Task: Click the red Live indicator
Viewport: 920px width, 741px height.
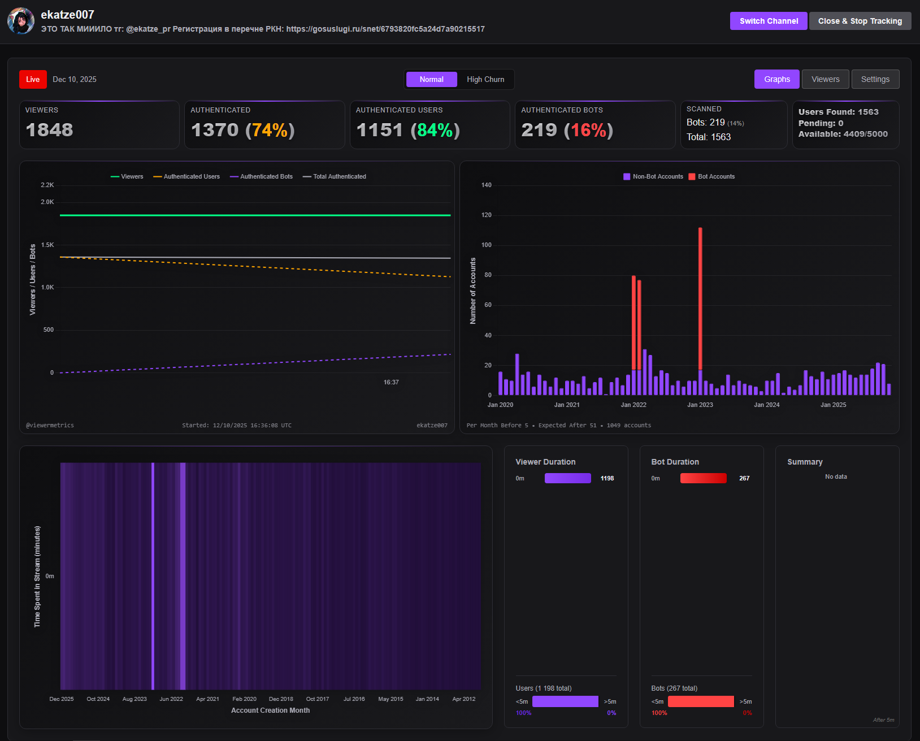Action: click(x=33, y=80)
